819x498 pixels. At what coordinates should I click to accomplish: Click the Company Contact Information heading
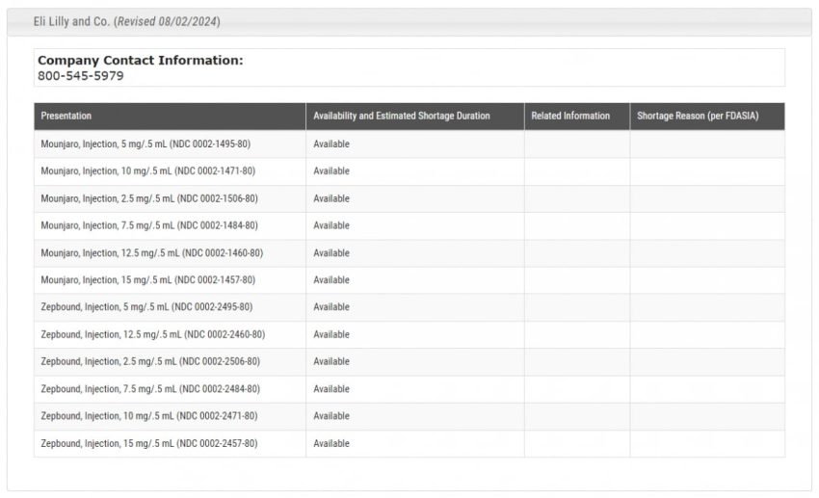pyautogui.click(x=141, y=61)
